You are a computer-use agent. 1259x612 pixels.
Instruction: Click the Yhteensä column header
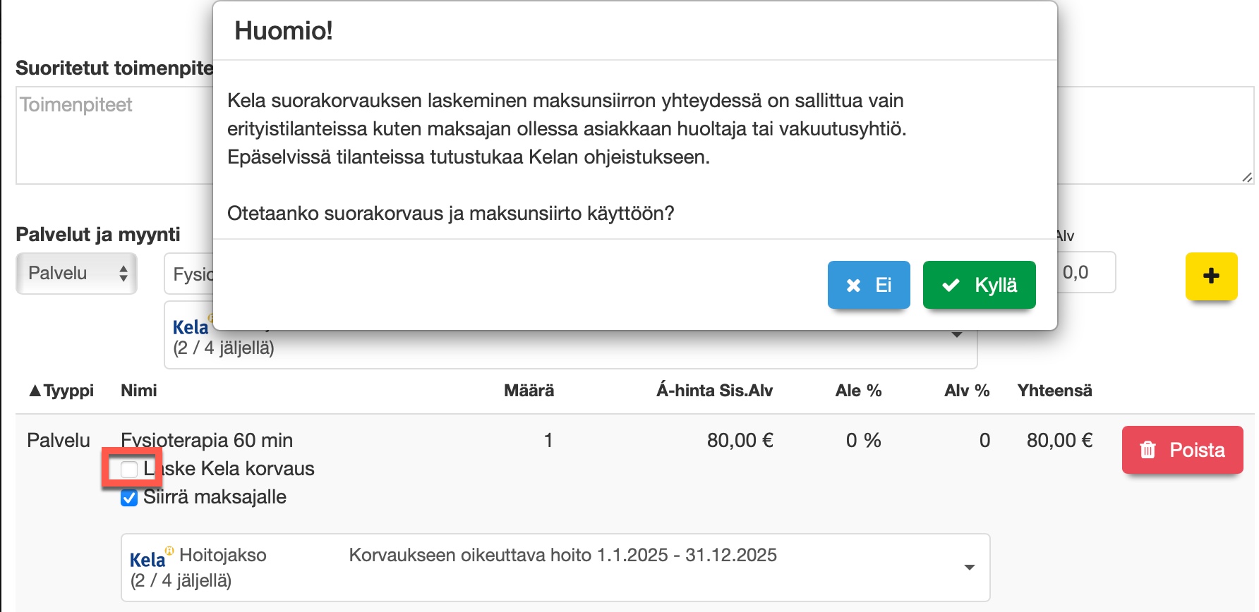point(1054,391)
